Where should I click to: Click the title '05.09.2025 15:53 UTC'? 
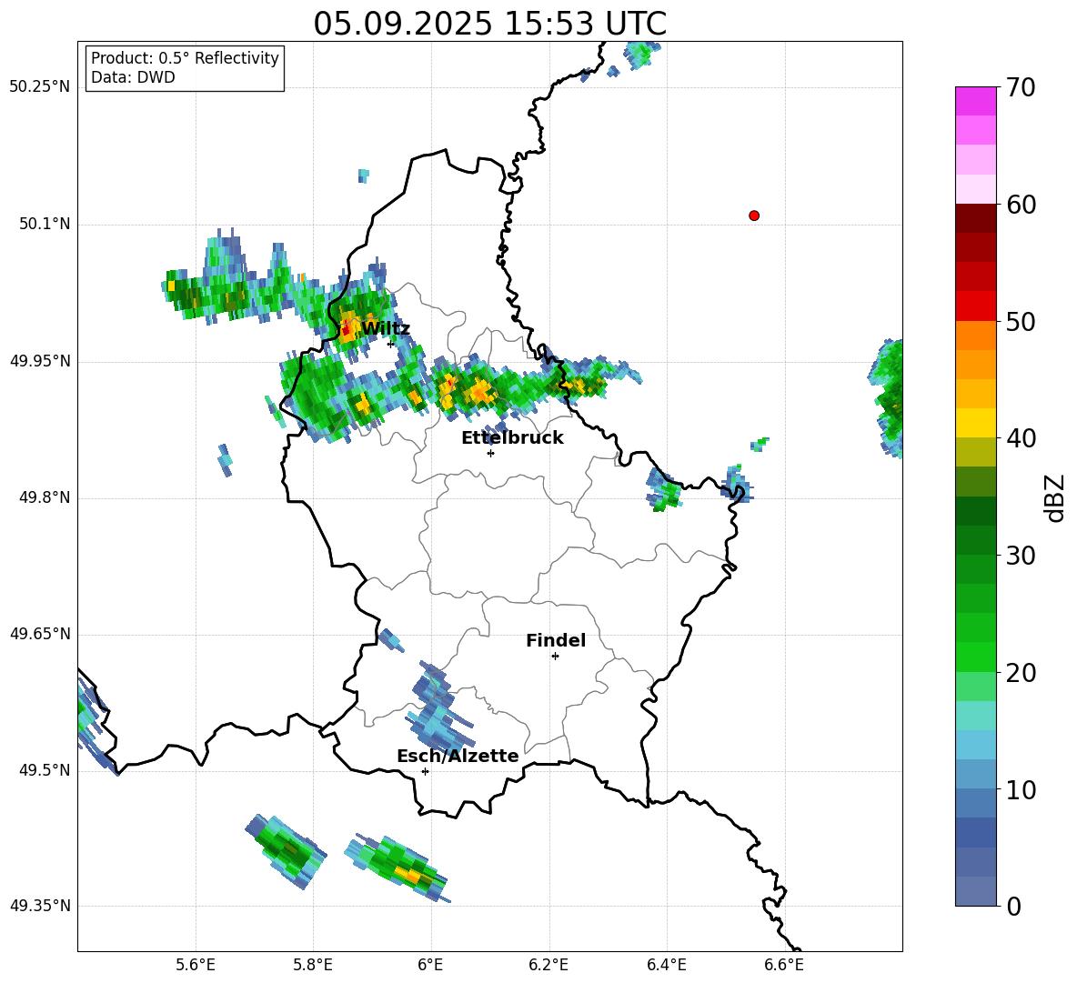[x=489, y=24]
